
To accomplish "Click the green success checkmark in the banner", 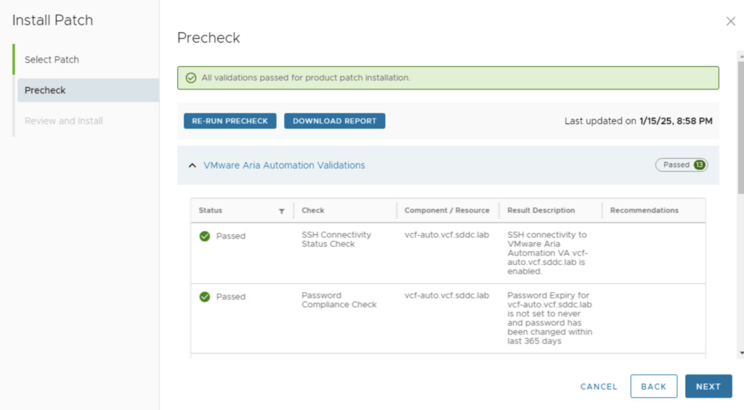I will click(191, 78).
